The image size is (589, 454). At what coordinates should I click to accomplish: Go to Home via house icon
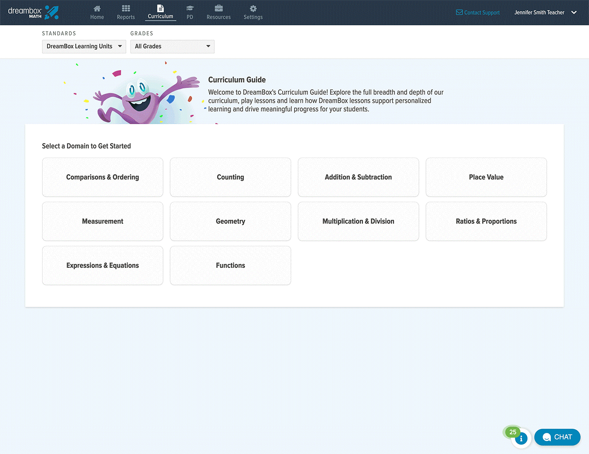point(97,9)
